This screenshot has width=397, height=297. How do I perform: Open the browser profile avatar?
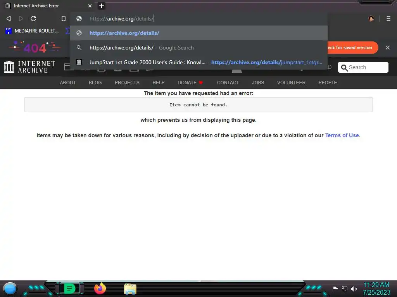coord(371,19)
